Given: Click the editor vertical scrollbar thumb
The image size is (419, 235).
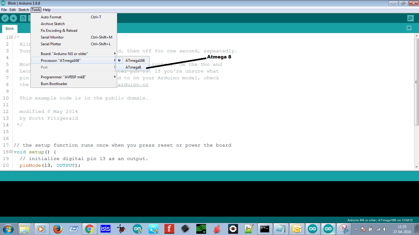Looking at the screenshot, I should pyautogui.click(x=416, y=82).
